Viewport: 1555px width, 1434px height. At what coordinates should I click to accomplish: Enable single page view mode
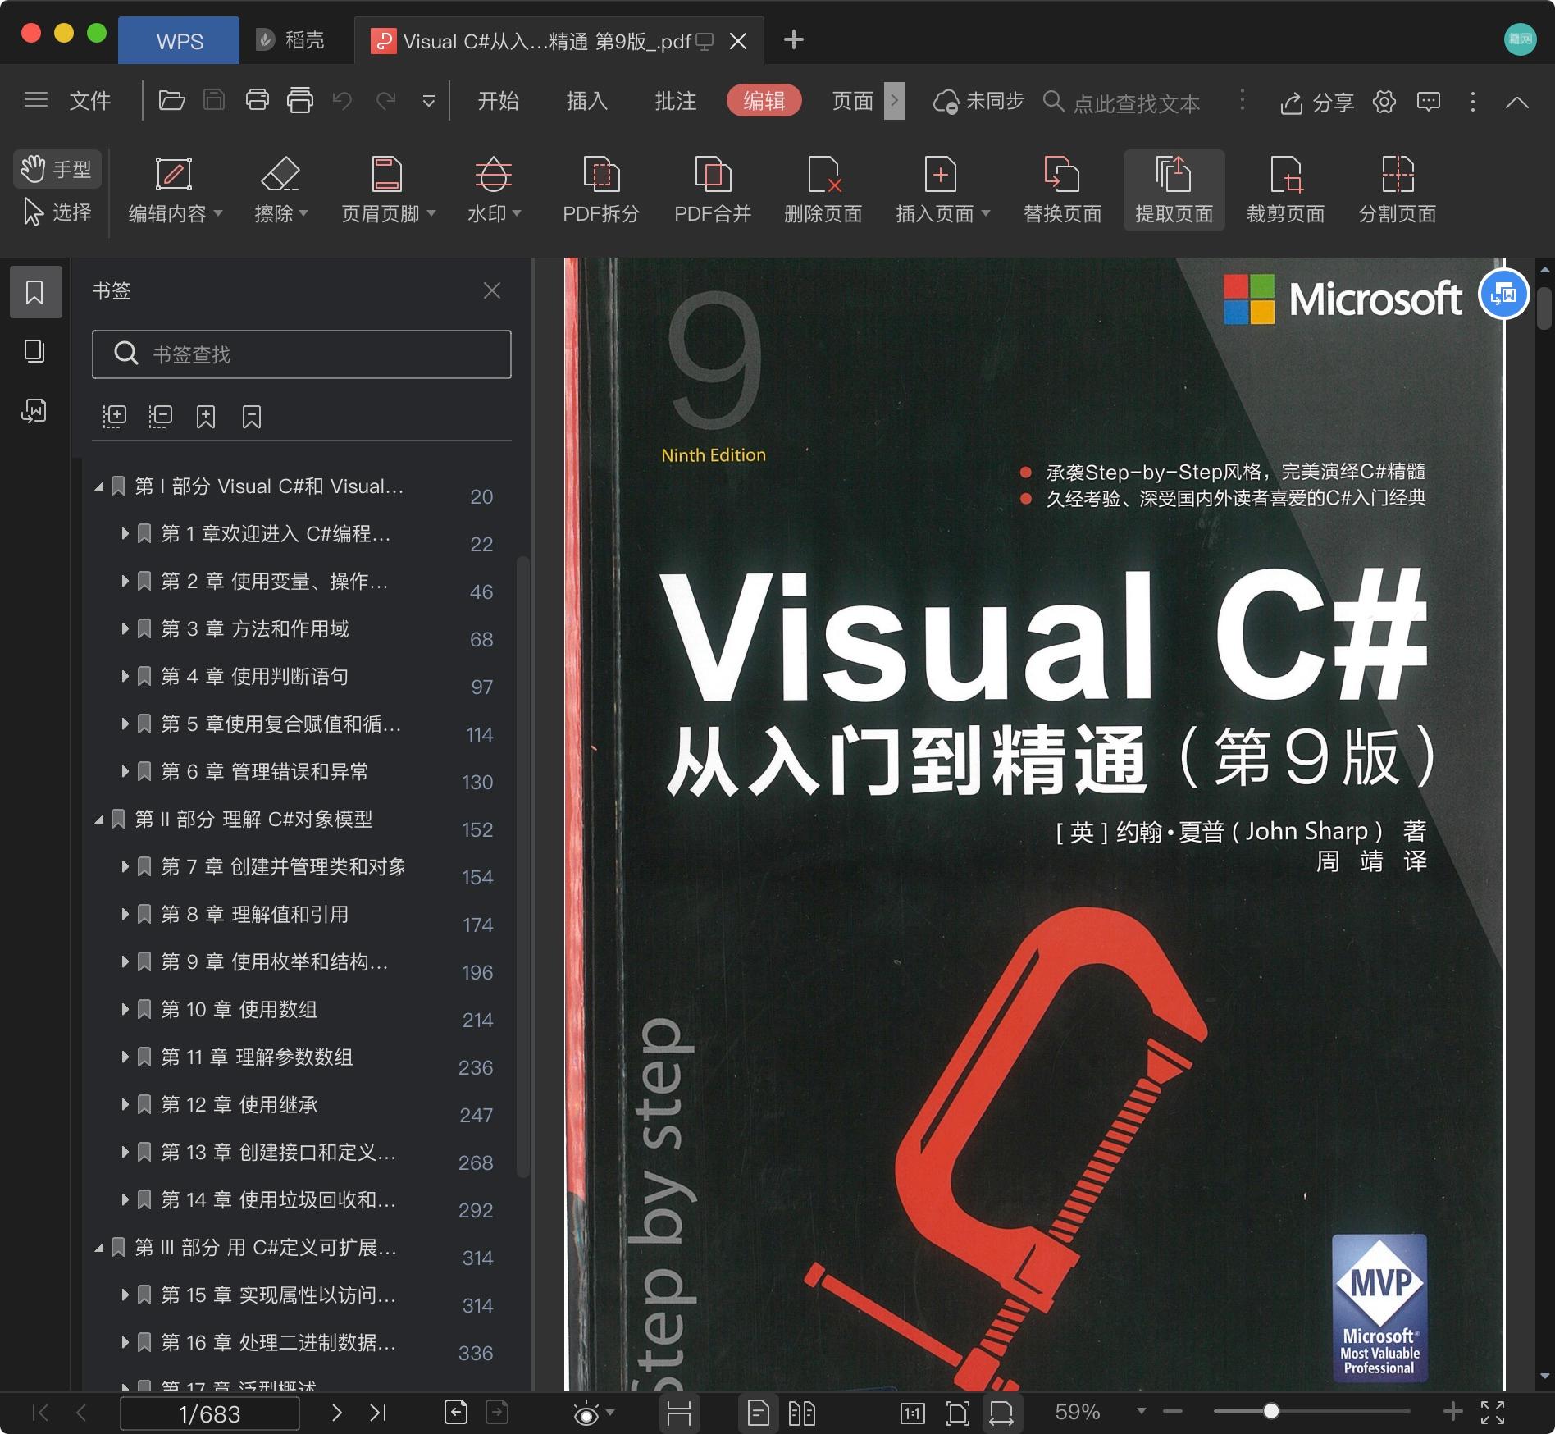coord(759,1413)
